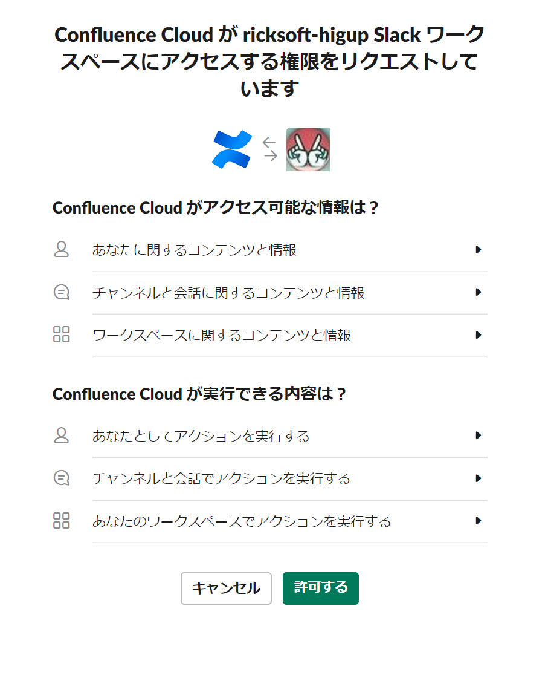The height and width of the screenshot is (698, 548).
Task: Expand arrow for あなたに関するコンテンツと情報
Action: 479,250
